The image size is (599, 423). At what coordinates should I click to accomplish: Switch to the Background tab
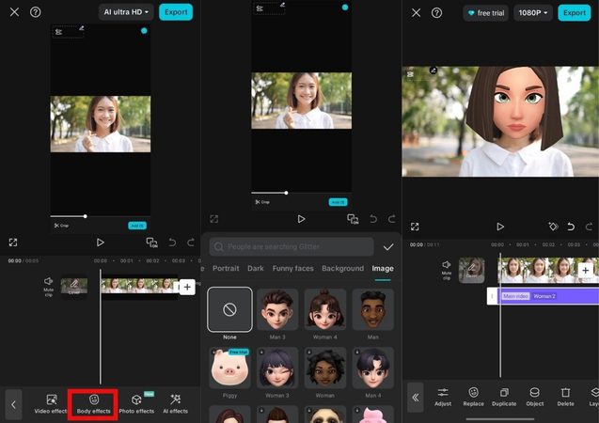pos(342,269)
